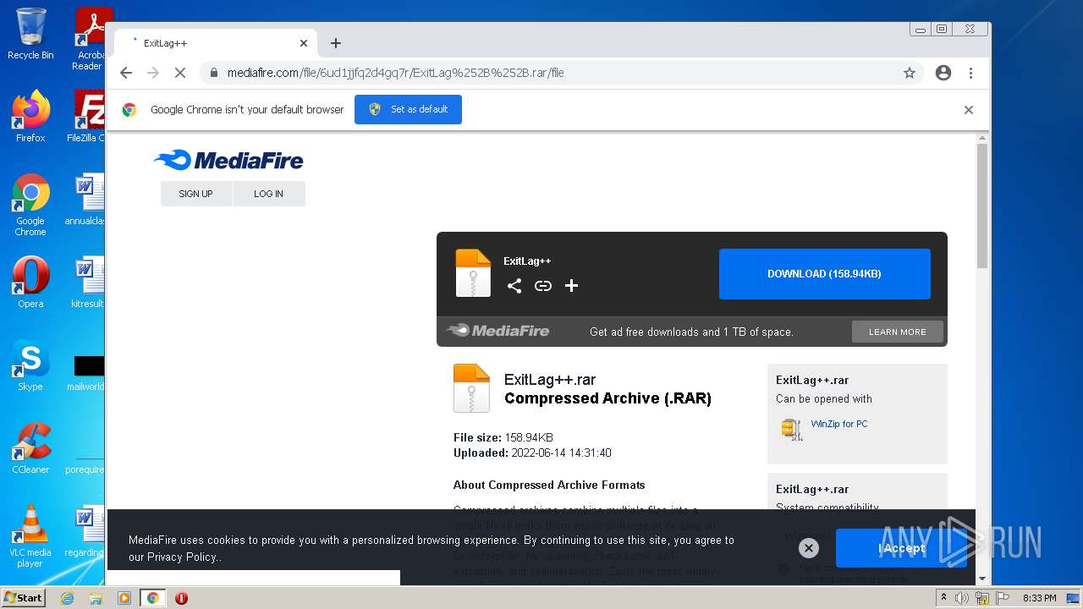The width and height of the screenshot is (1083, 609).
Task: Open a new browser tab
Action: pos(336,43)
